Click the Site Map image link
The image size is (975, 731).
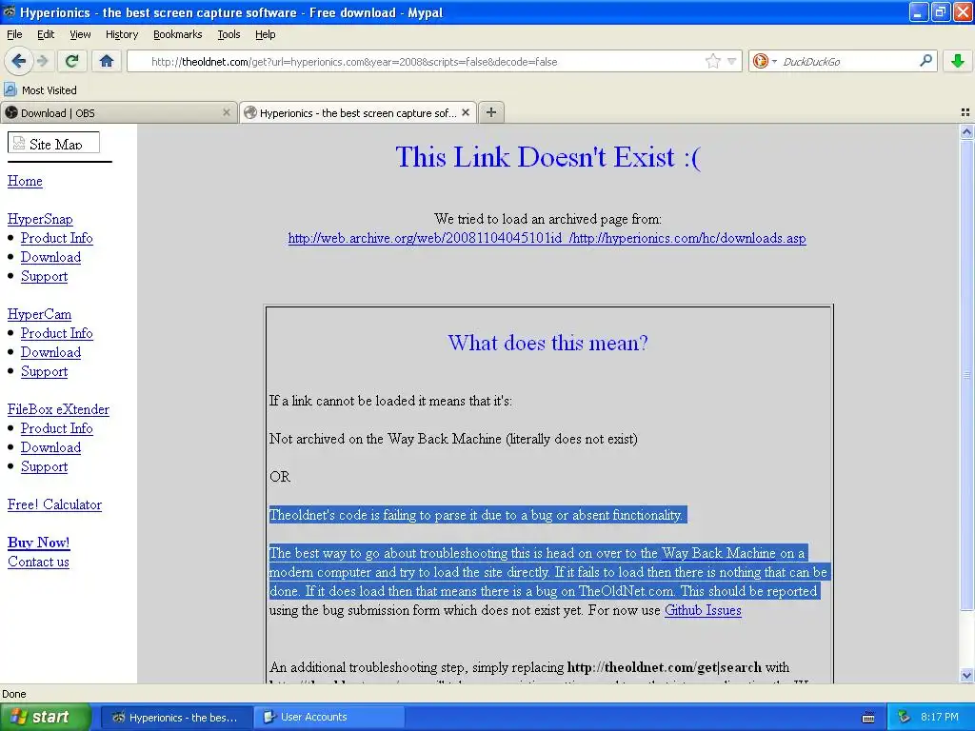coord(53,143)
